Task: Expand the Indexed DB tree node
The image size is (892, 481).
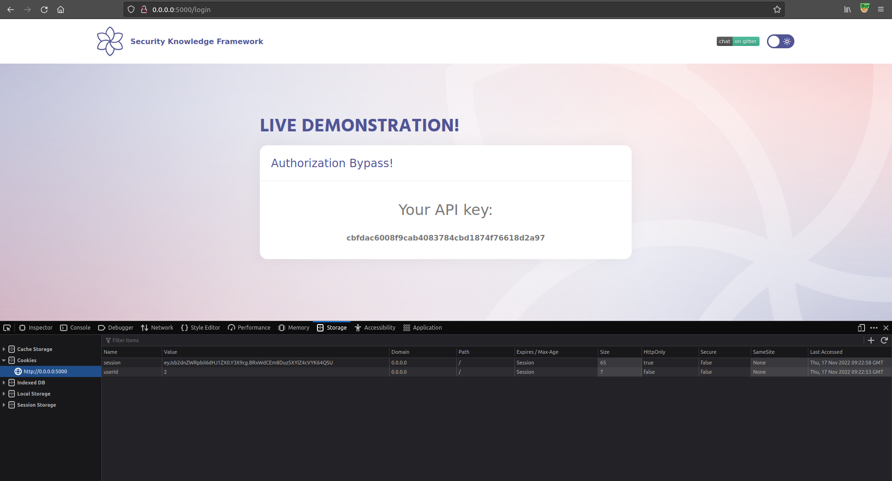Action: click(x=4, y=383)
